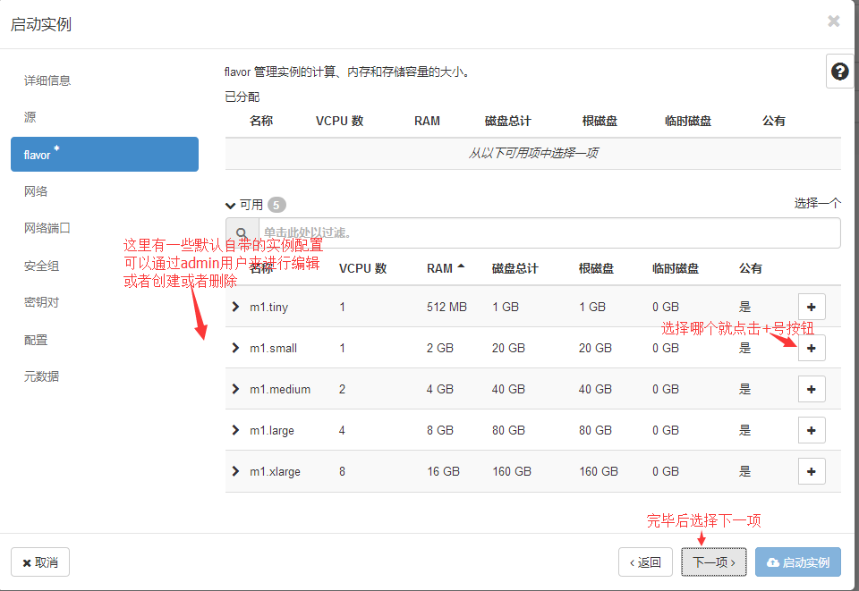Image resolution: width=859 pixels, height=591 pixels.
Task: Go to the 安全组 section
Action: click(x=41, y=266)
